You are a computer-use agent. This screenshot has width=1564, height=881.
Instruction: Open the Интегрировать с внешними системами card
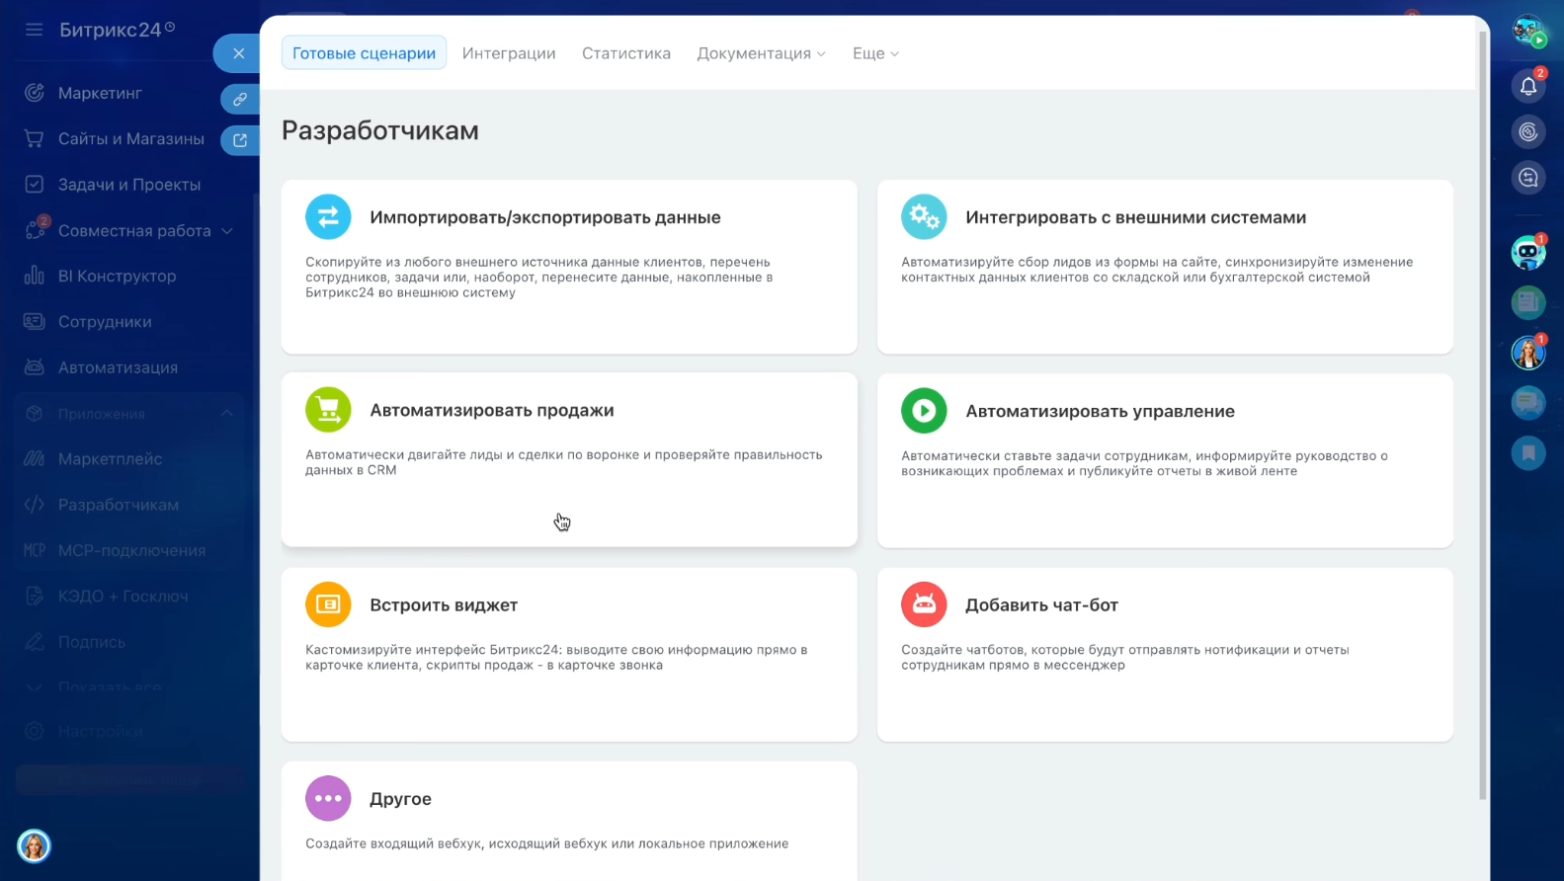click(x=1164, y=267)
